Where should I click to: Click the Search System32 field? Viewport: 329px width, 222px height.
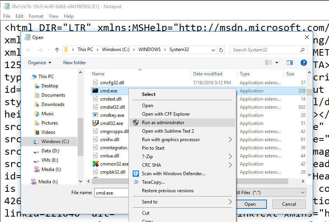pos(268,50)
